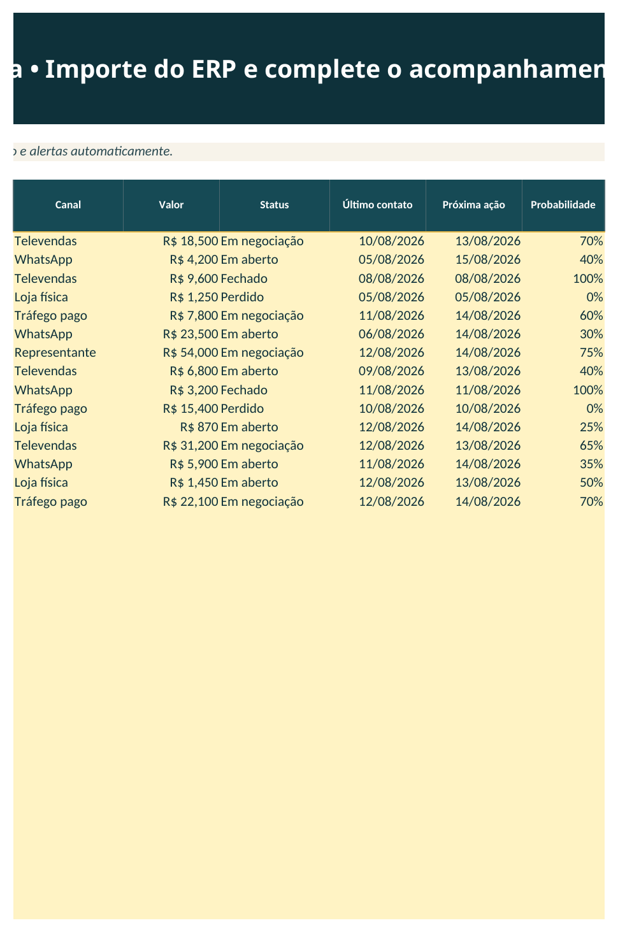
Task: Select the R$ 22,100 value cell
Action: (171, 501)
